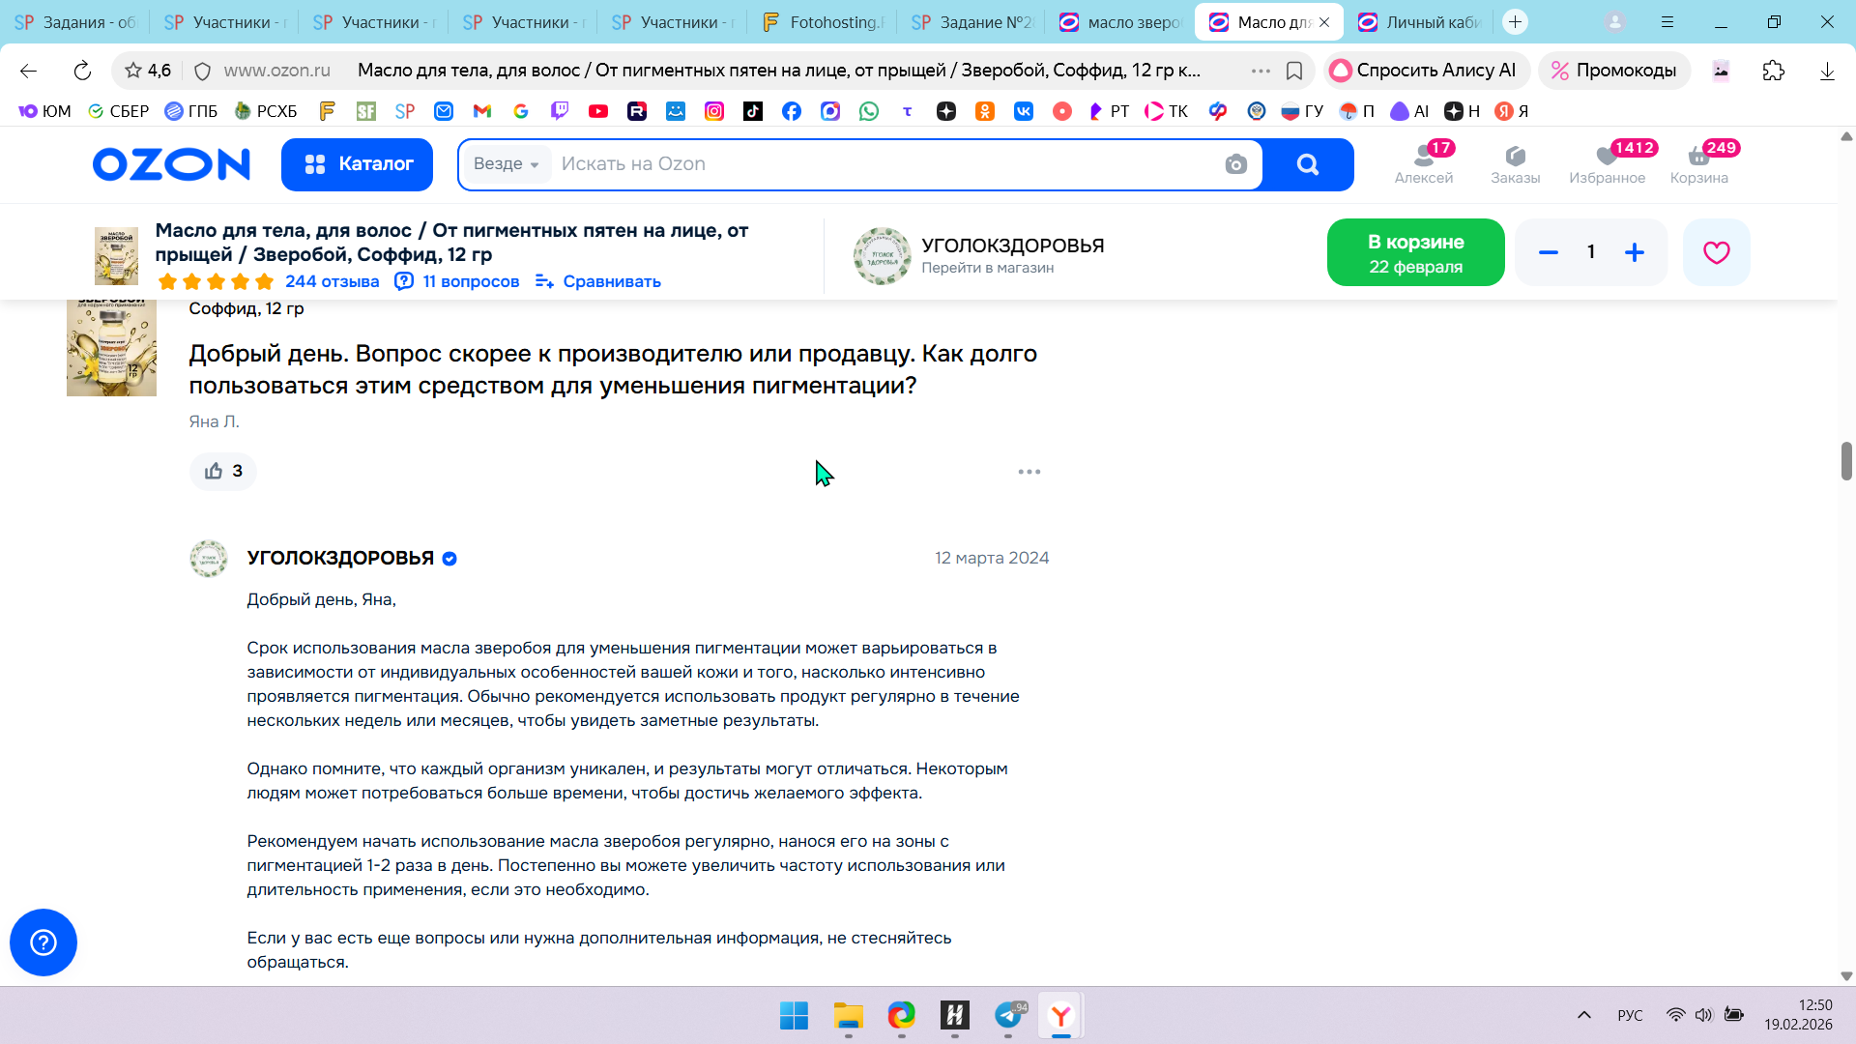The image size is (1856, 1044).
Task: Expand the Везде search scope dropdown
Action: pos(507,164)
